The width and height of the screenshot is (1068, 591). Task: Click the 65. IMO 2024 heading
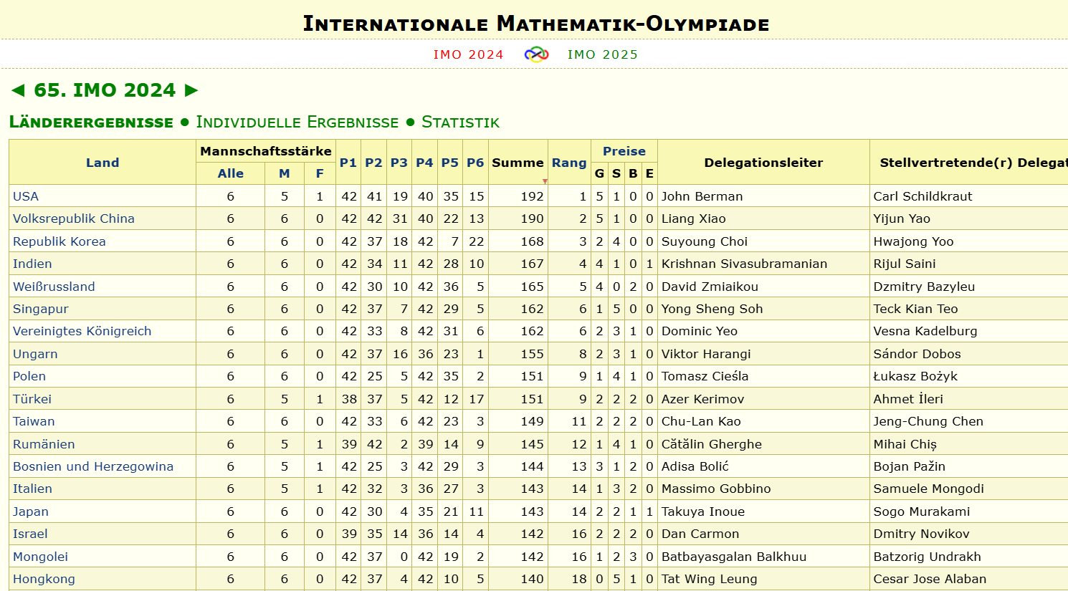105,90
